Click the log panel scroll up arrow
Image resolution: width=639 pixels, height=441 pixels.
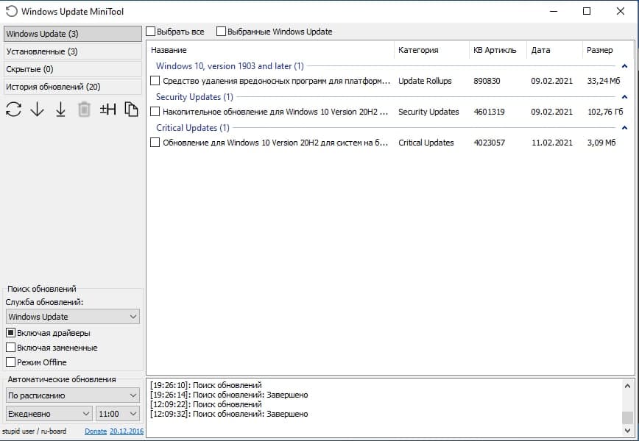coord(627,386)
